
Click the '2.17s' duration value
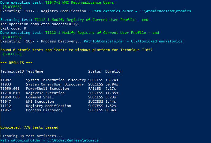tap(111, 89)
